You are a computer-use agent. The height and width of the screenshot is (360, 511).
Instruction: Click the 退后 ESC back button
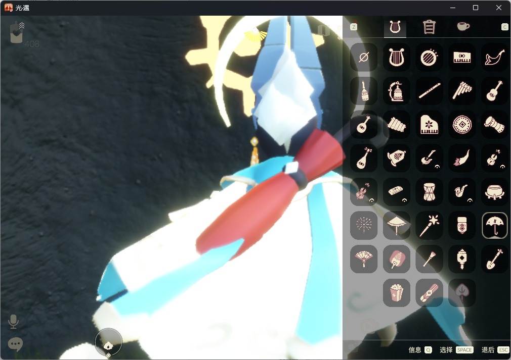pos(495,350)
